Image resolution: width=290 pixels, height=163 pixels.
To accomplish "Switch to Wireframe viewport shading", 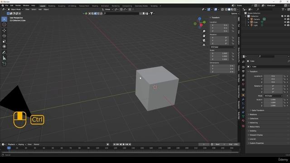I will (226, 10).
